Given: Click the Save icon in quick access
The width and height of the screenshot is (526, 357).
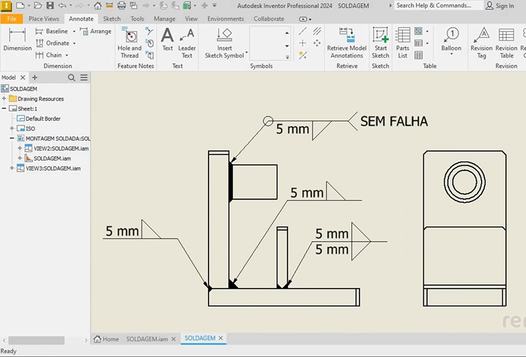Looking at the screenshot, I should [x=50, y=6].
